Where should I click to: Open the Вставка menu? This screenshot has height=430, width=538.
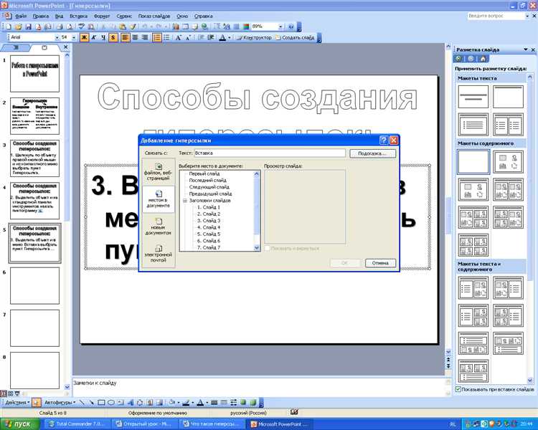79,16
